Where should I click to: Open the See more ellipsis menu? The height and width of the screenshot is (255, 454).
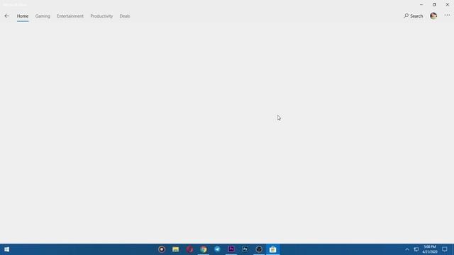(447, 16)
